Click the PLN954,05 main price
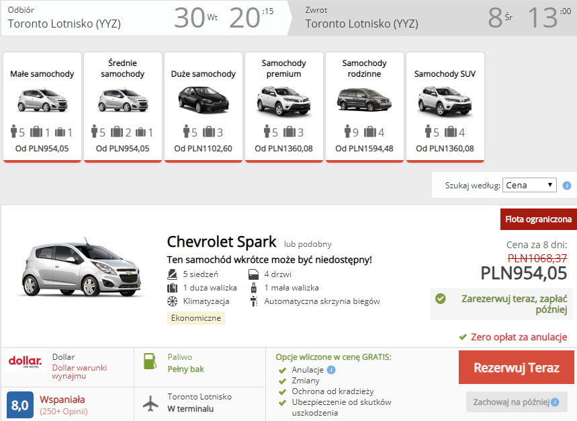 [x=524, y=273]
